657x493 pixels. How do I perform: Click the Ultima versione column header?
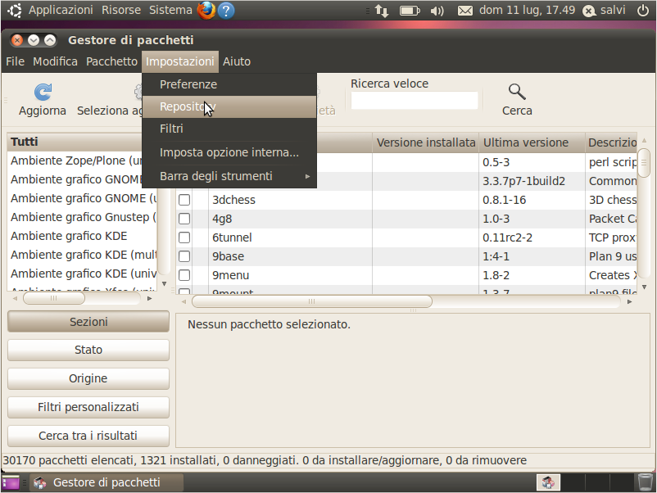click(x=532, y=142)
